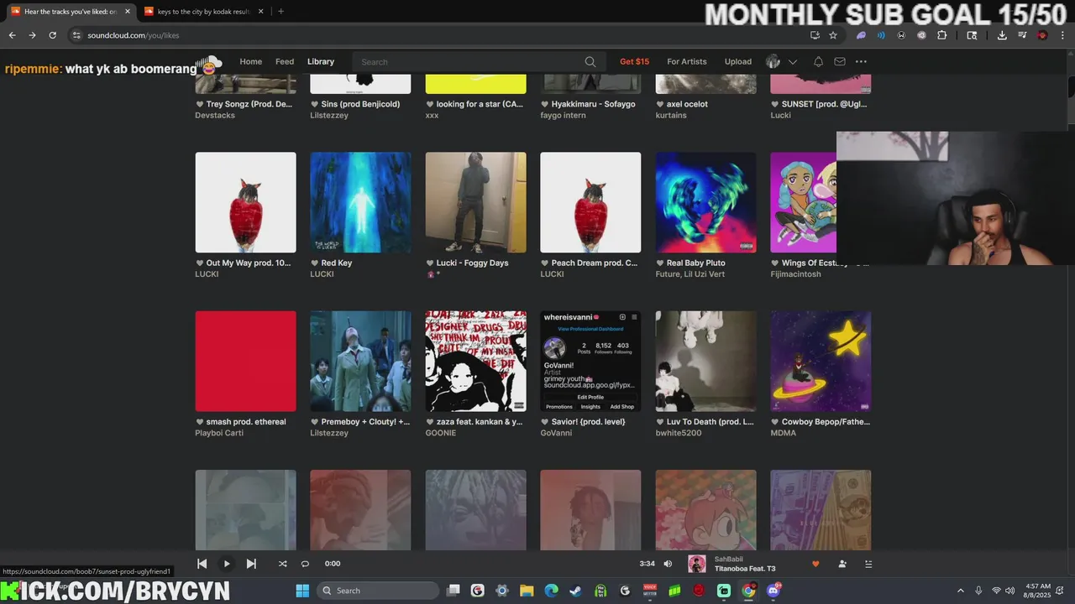Open Chrome media control icon

coord(1022,35)
